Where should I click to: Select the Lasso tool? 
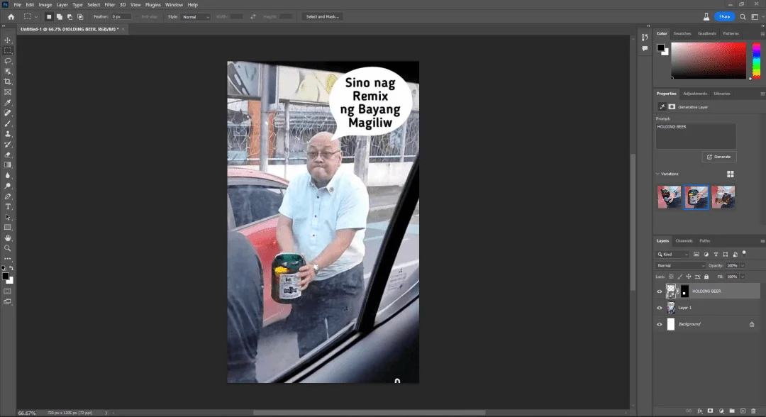coord(8,61)
